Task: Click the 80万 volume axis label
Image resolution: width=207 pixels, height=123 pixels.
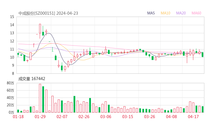Action: pyautogui.click(x=10, y=83)
